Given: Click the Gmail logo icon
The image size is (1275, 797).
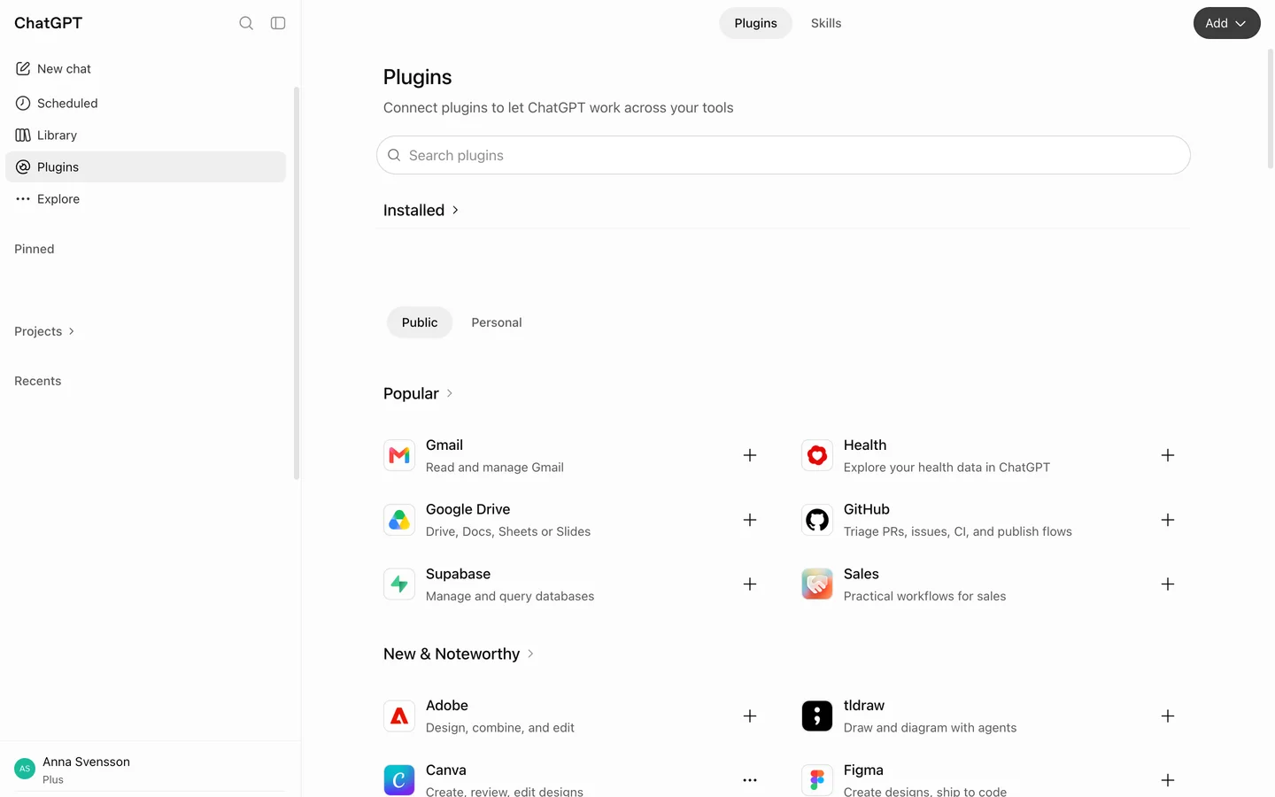Looking at the screenshot, I should pos(399,455).
